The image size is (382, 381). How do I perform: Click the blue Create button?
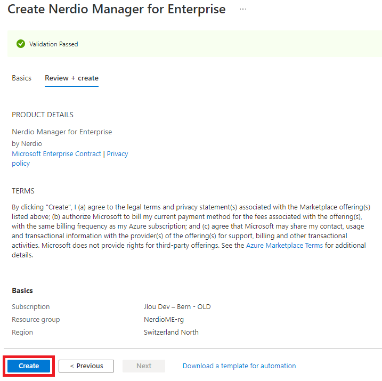(x=29, y=366)
